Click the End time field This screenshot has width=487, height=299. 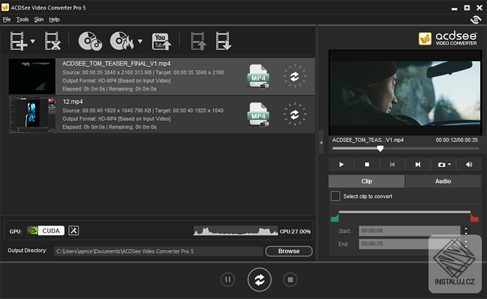pyautogui.click(x=409, y=244)
